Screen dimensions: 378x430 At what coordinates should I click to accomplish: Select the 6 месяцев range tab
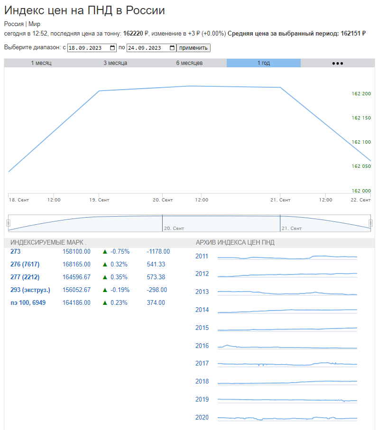click(189, 63)
